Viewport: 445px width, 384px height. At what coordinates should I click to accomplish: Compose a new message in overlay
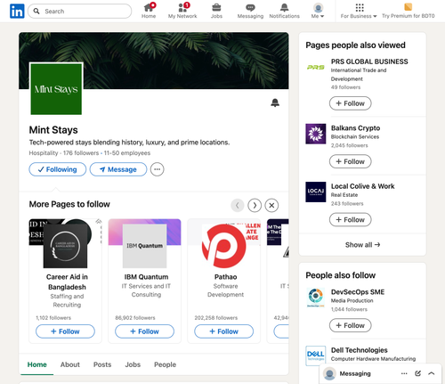point(417,373)
